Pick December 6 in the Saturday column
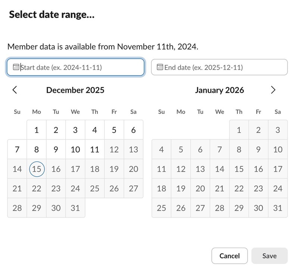This screenshot has width=295, height=273. (134, 130)
